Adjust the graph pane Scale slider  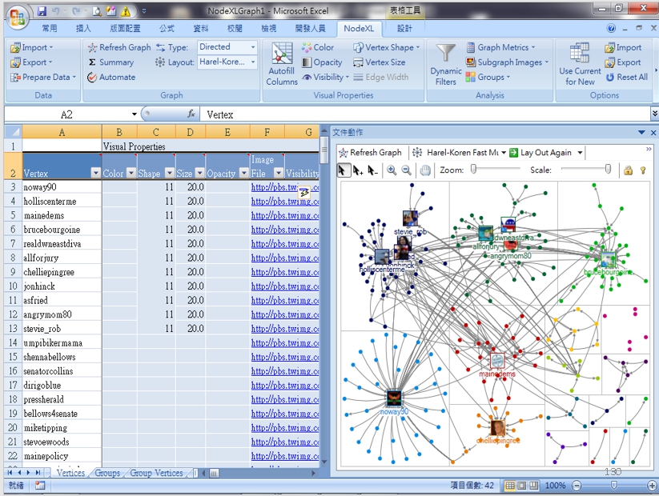(x=608, y=170)
